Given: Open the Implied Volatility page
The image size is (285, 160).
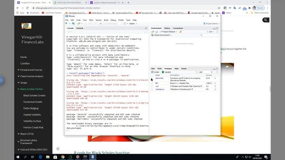Looking at the screenshot, I should tap(32, 115).
